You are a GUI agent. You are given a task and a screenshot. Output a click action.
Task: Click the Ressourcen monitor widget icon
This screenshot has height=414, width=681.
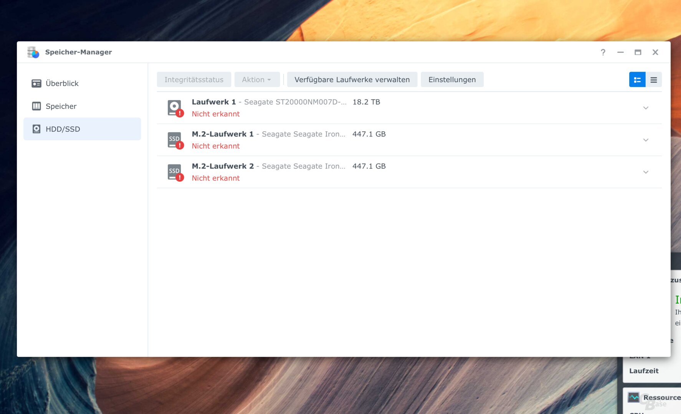pyautogui.click(x=633, y=398)
